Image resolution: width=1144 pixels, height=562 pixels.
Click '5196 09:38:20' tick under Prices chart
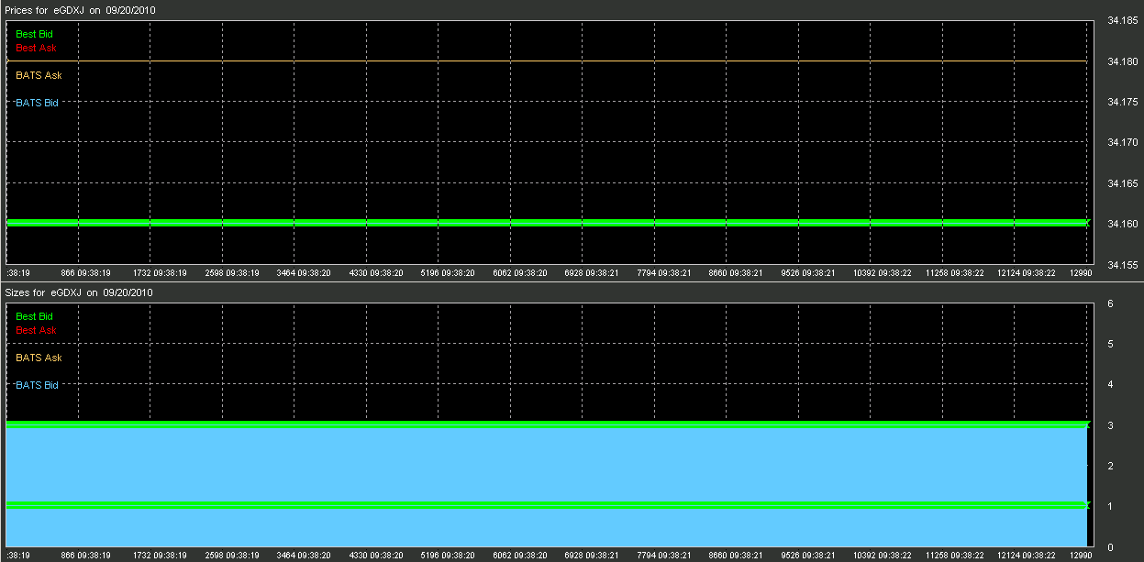tap(450, 272)
